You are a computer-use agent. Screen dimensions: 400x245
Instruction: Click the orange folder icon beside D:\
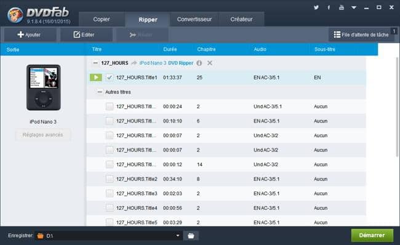tap(40, 236)
